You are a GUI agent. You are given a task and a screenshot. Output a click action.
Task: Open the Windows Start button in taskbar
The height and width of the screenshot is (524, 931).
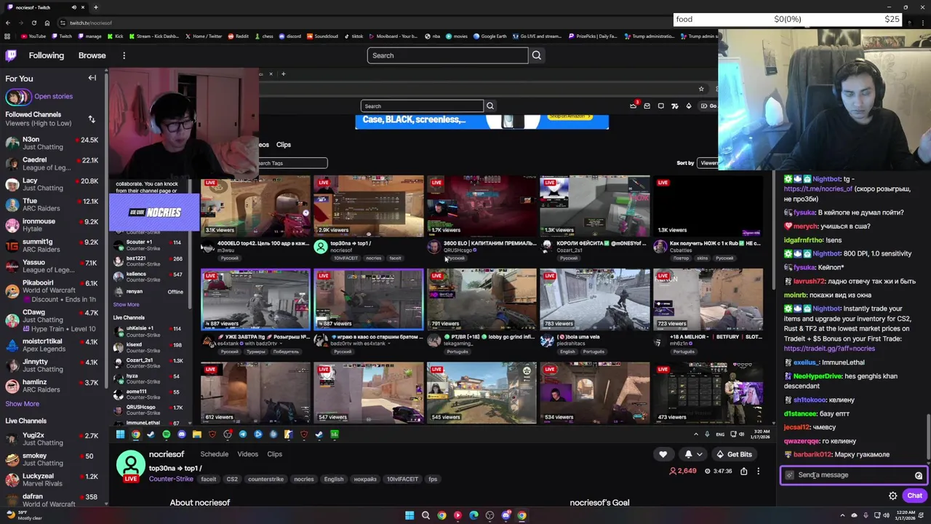point(409,515)
